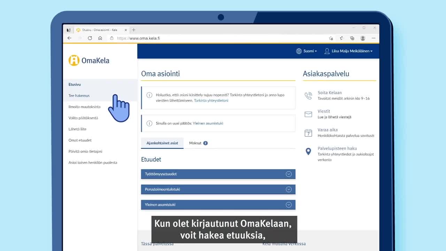Click the browser refresh icon
Screen dimensions: 446x251
point(90,38)
